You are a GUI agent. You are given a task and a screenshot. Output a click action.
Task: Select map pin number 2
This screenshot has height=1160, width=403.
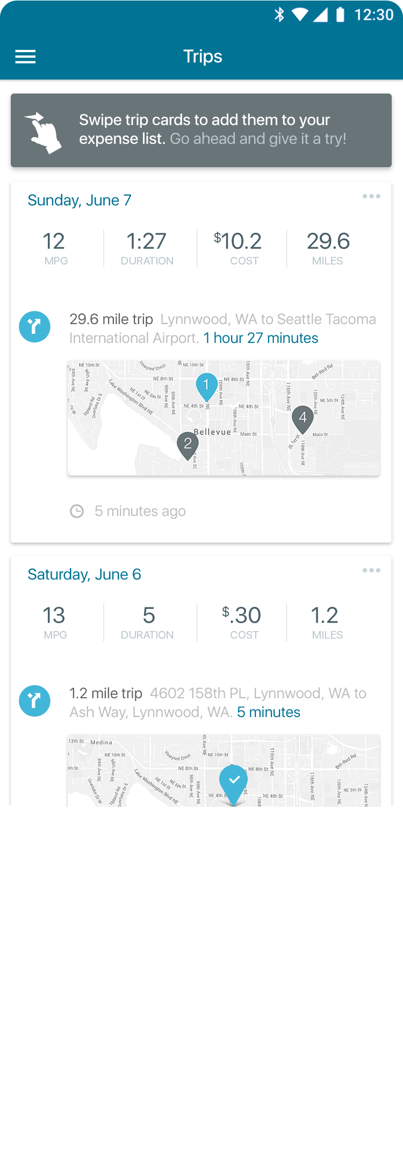tap(188, 444)
